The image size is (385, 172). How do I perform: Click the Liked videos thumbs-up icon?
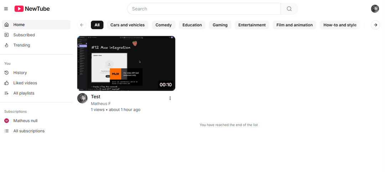7,83
